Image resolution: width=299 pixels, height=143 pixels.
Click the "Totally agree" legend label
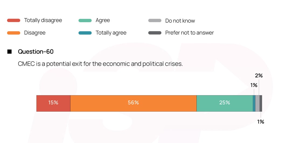111,33
